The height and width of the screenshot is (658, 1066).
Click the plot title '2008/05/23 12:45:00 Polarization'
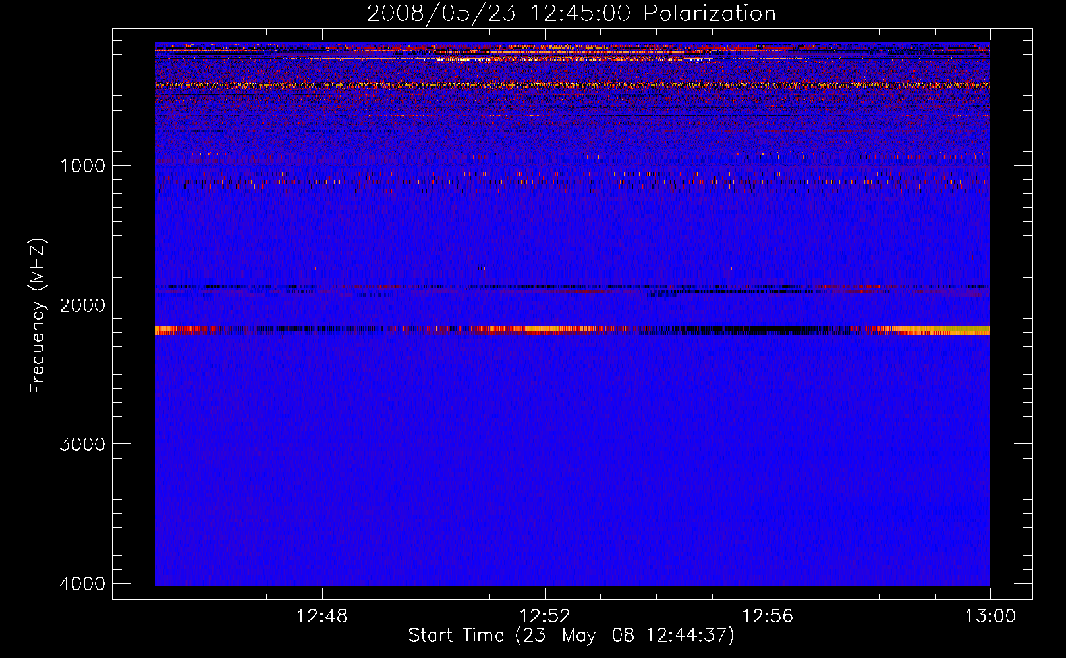click(x=571, y=13)
